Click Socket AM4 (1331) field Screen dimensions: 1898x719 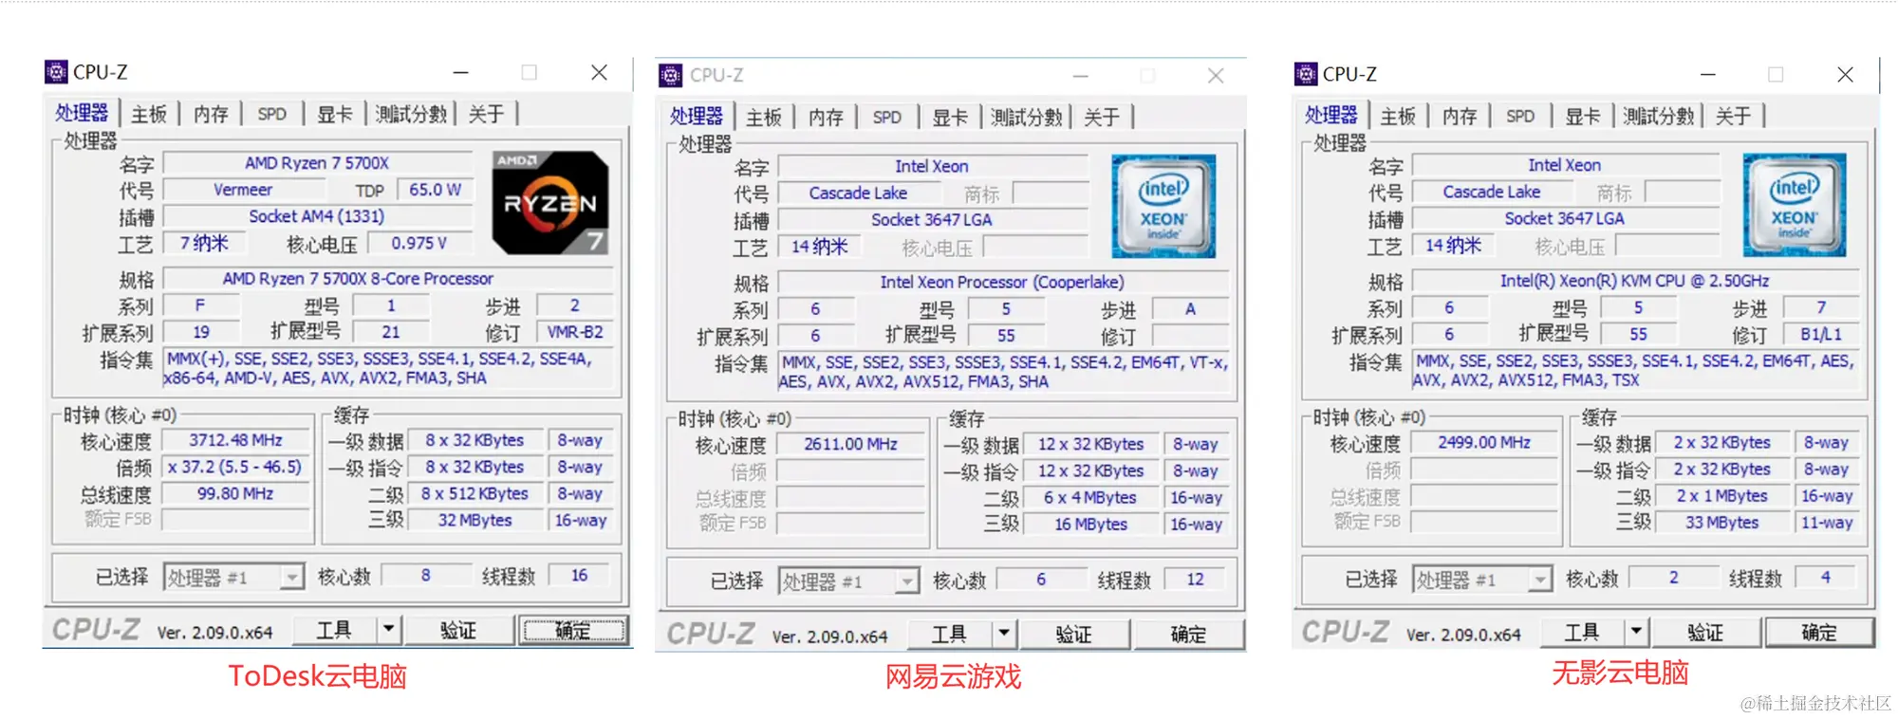point(318,216)
